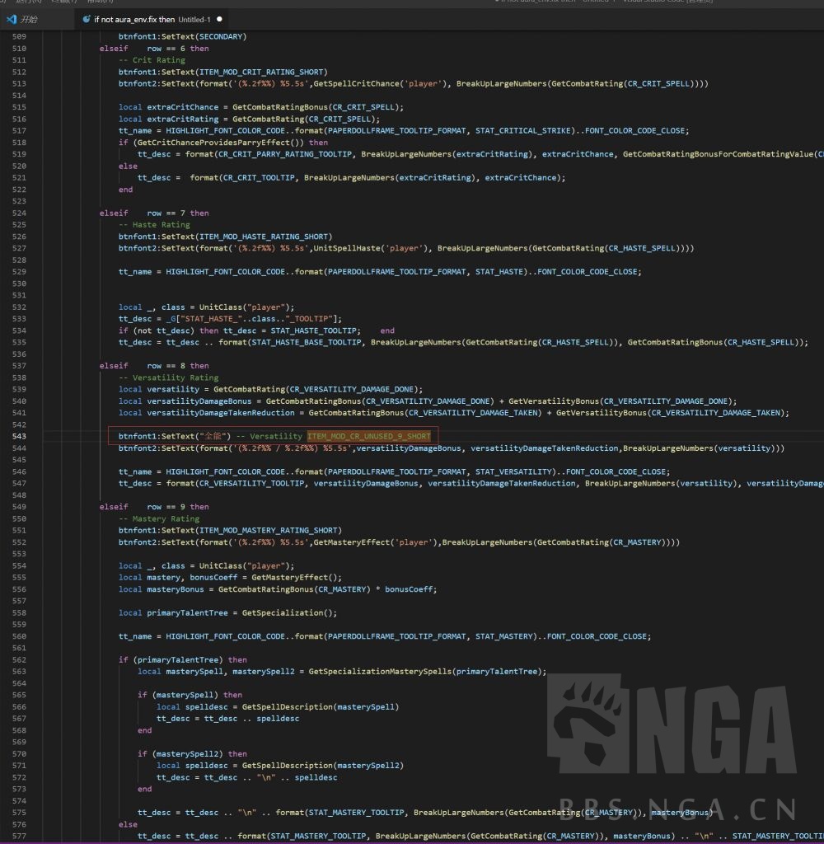824x844 pixels.
Task: Click the Lua file icon on Untitled-1 tab
Action: tap(87, 20)
